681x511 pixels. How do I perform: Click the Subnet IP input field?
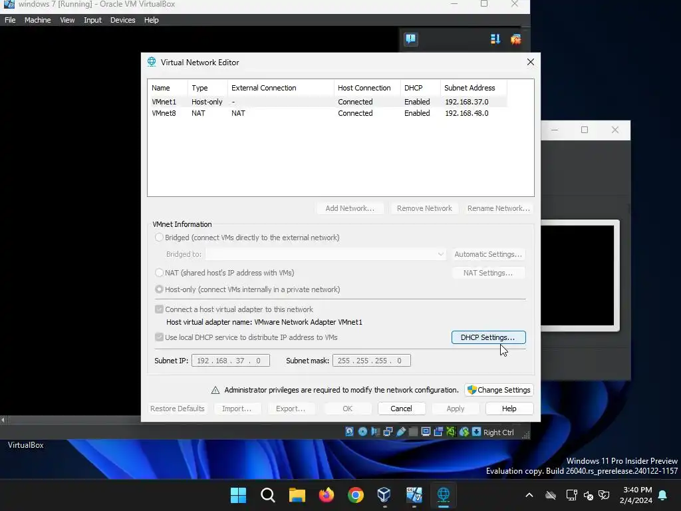point(231,360)
